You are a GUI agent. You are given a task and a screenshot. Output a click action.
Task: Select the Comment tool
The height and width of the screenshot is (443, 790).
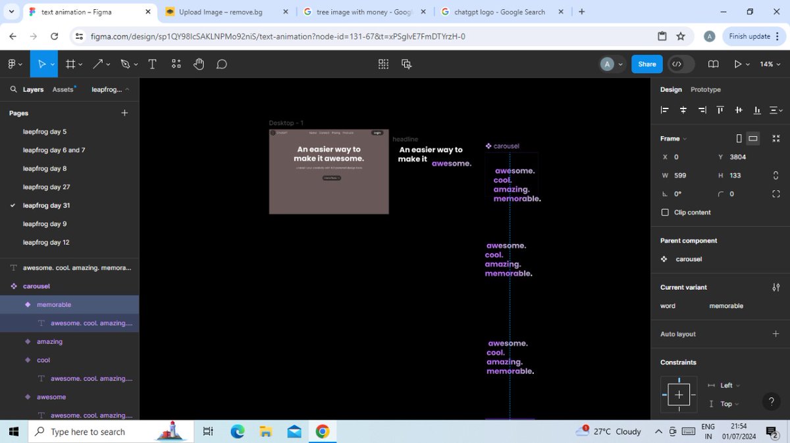[x=222, y=64]
